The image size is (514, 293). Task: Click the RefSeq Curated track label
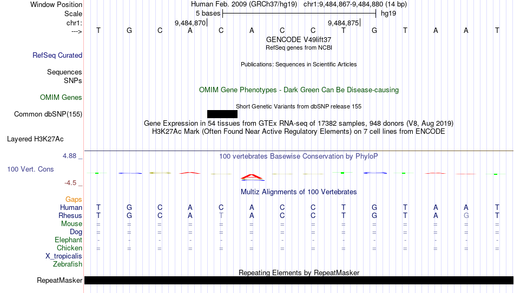click(x=57, y=55)
